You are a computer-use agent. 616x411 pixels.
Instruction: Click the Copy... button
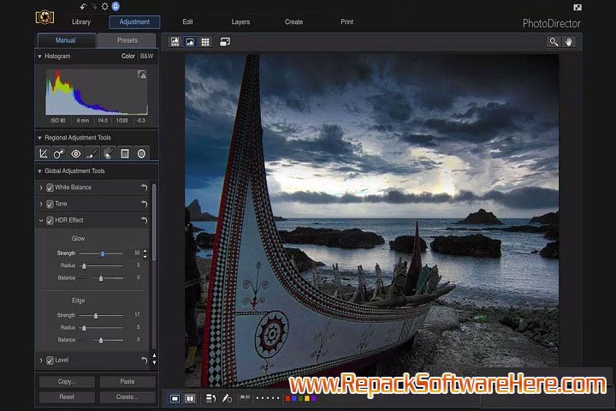click(67, 382)
